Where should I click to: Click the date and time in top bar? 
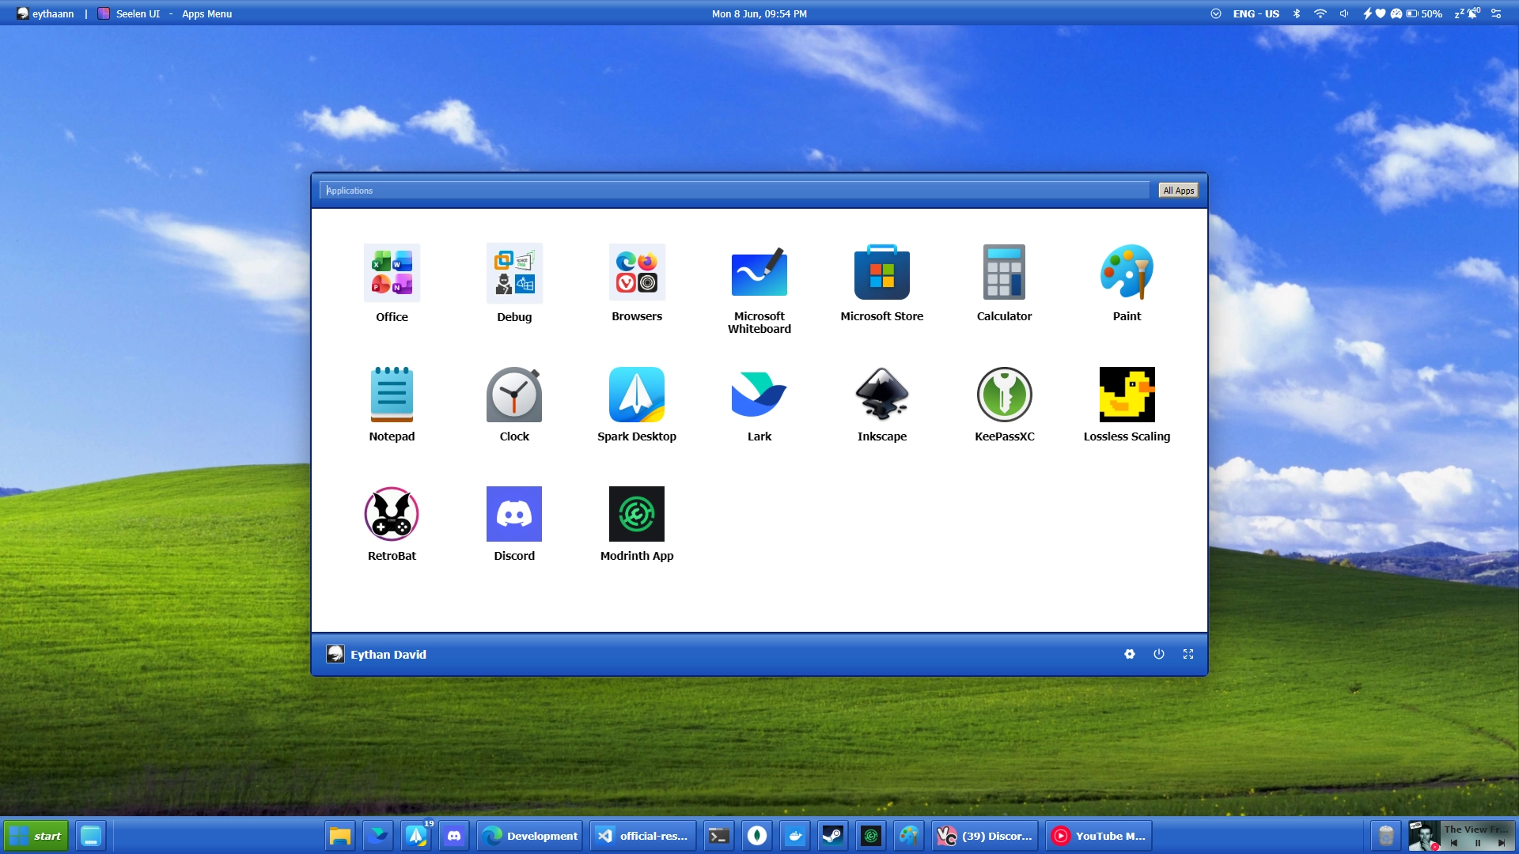[759, 13]
